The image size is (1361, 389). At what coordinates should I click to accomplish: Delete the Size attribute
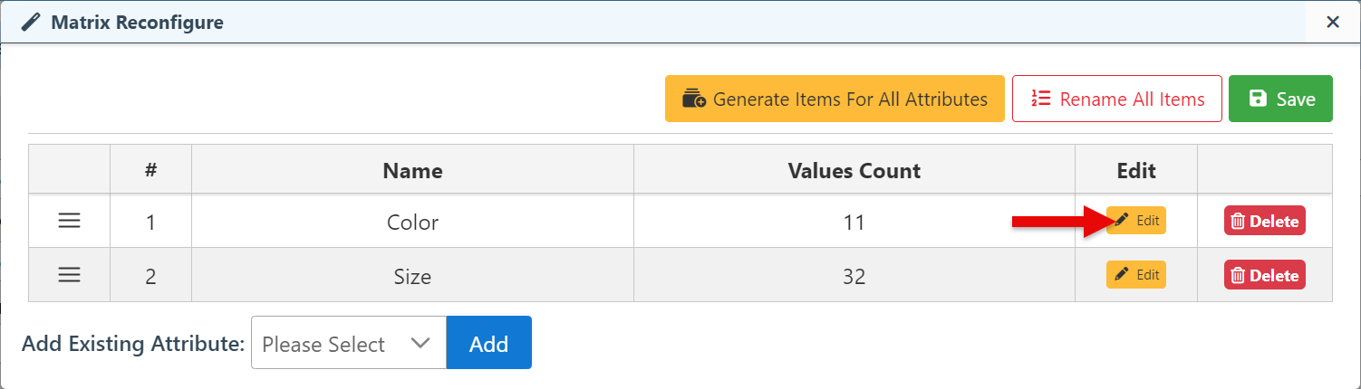click(1265, 276)
